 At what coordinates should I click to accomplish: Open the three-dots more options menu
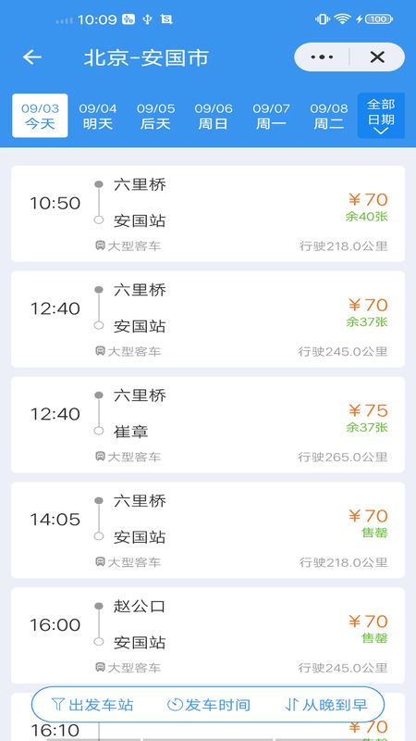(x=322, y=57)
